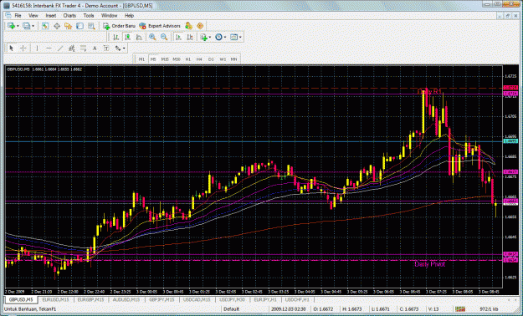Switch to the GBPJPY,M15 chart tab
The image size is (523, 316).
tap(162, 299)
